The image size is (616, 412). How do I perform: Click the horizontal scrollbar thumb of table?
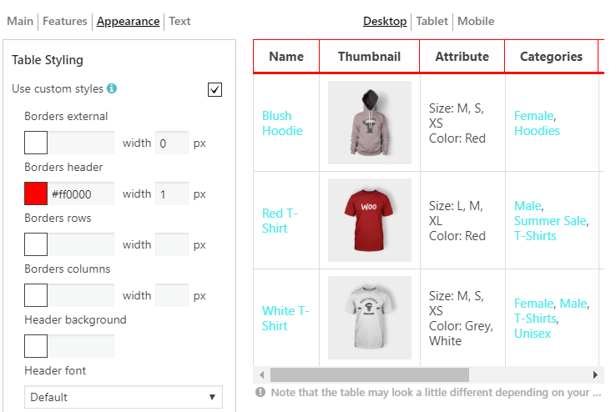pyautogui.click(x=369, y=374)
